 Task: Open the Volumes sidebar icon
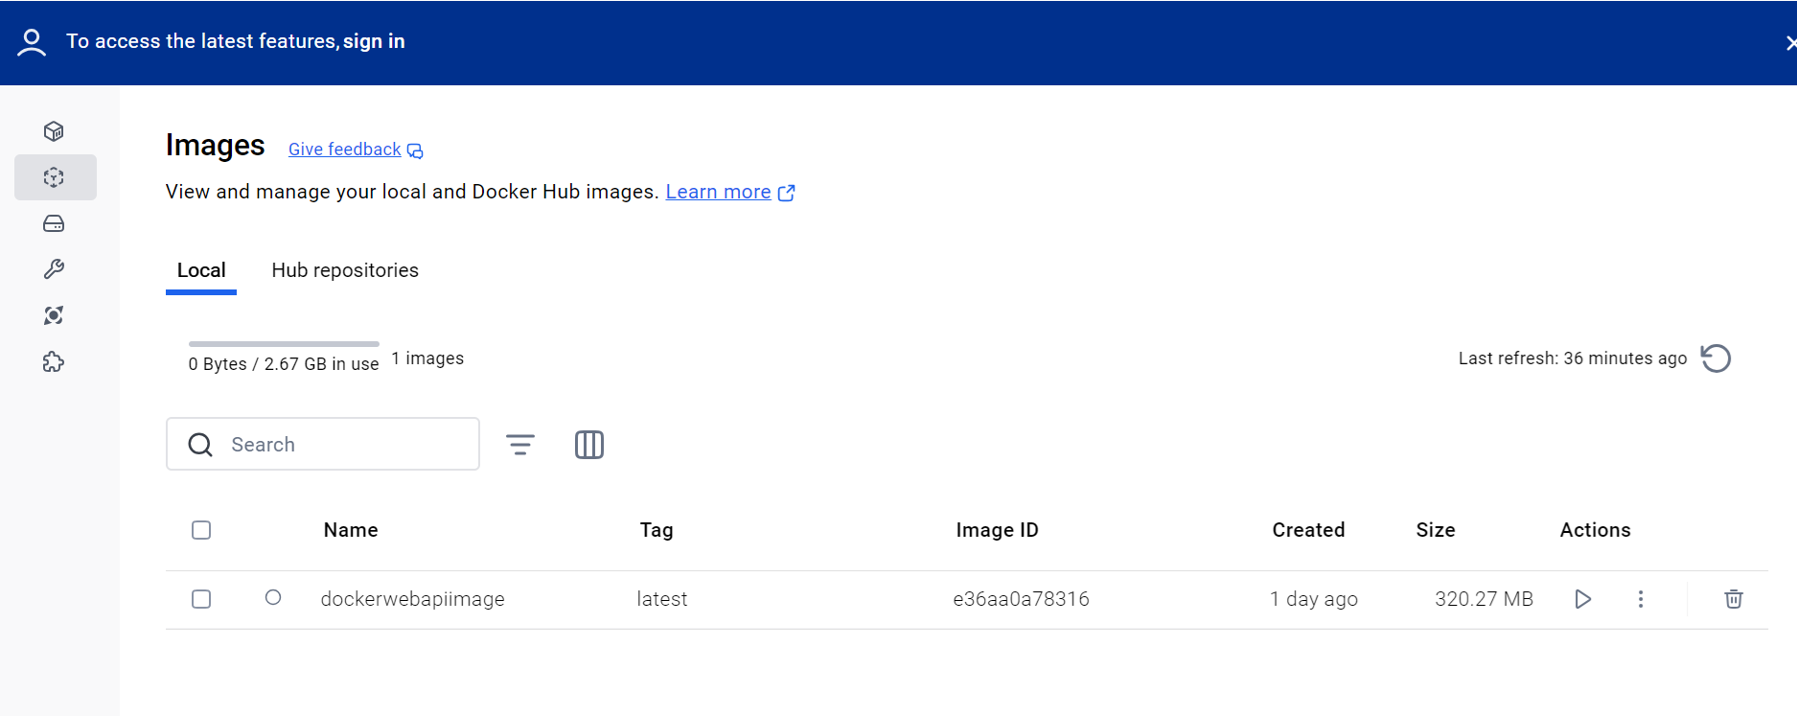click(x=54, y=223)
